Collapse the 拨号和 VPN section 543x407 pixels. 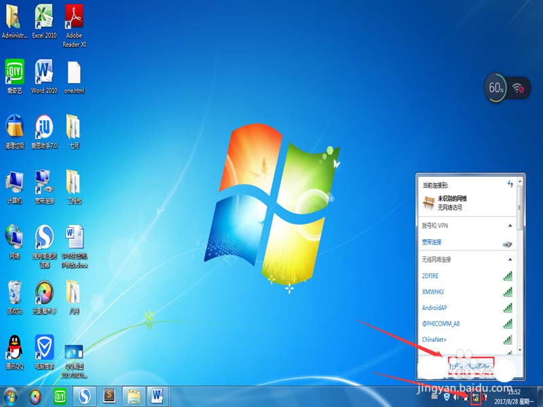click(510, 226)
